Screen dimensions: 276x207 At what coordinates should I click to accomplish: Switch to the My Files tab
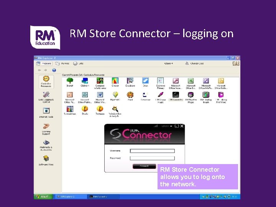pyautogui.click(x=62, y=63)
